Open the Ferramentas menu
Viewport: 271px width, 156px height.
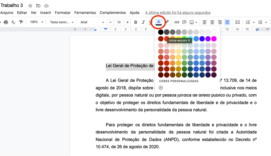pyautogui.click(x=85, y=12)
